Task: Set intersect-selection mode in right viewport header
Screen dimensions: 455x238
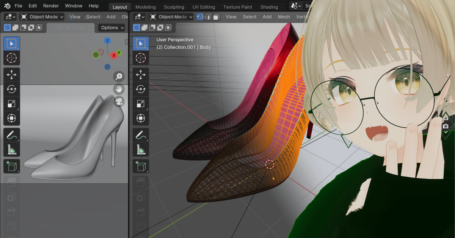Action: click(x=168, y=28)
